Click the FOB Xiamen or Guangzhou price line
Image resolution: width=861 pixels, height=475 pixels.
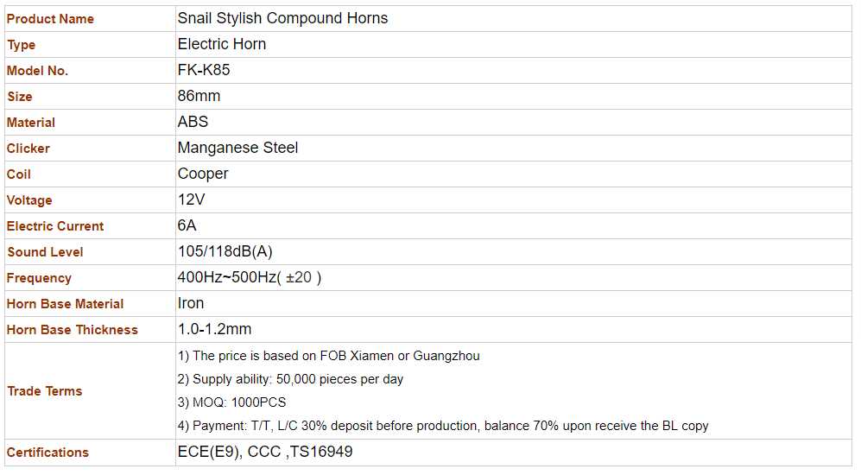point(328,356)
